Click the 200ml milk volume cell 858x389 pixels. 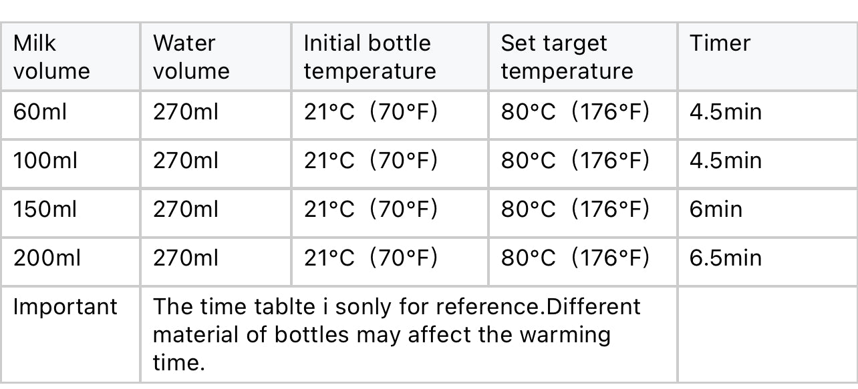(x=47, y=258)
